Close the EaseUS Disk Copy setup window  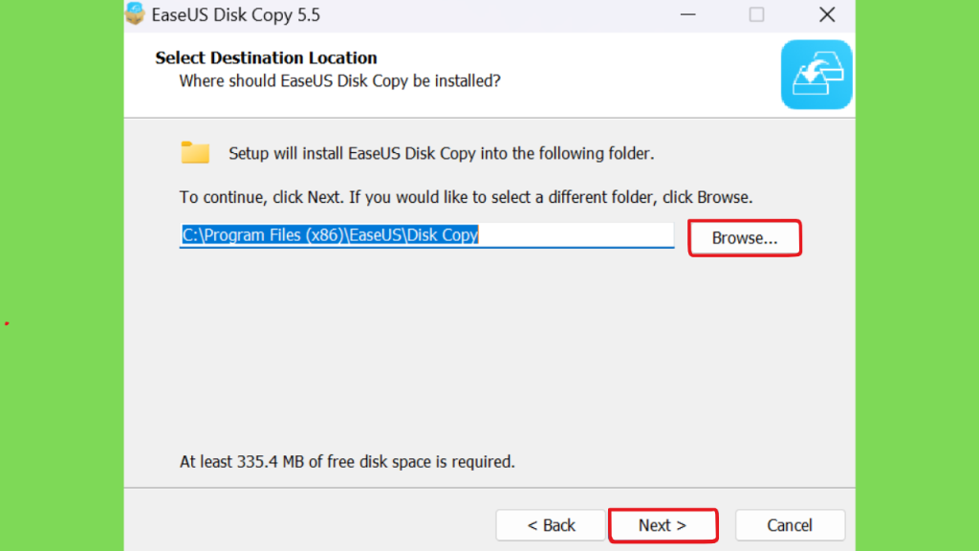click(x=827, y=14)
